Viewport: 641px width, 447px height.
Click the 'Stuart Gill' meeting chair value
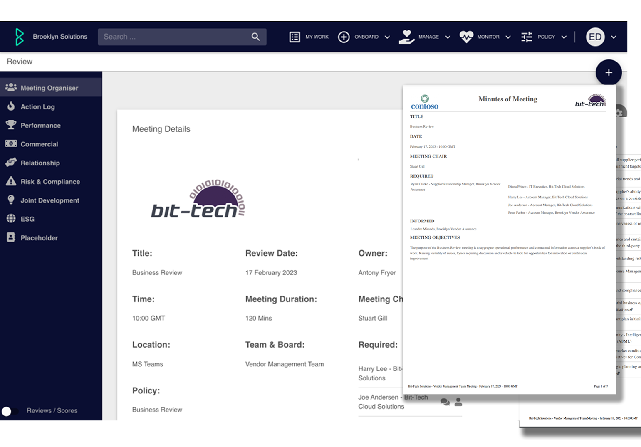[x=373, y=318]
